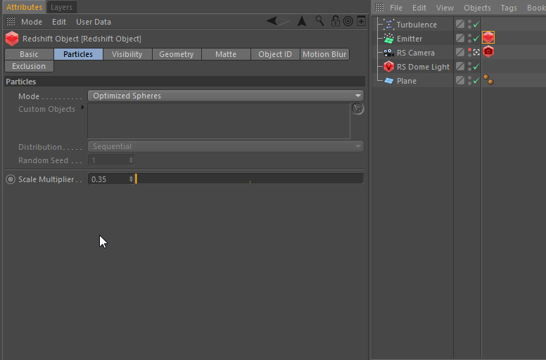Open the Object ID tab

pos(274,54)
